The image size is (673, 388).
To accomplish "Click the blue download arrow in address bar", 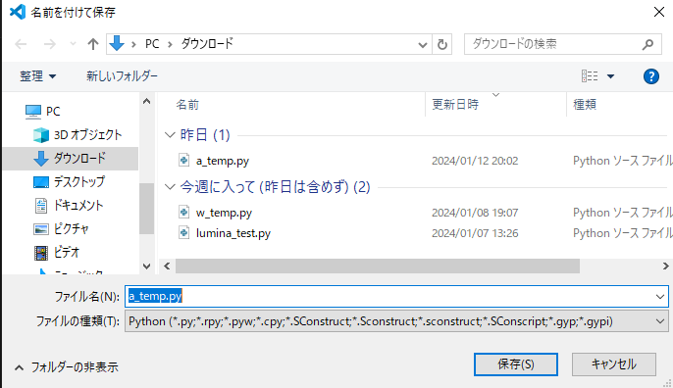I will (x=117, y=44).
